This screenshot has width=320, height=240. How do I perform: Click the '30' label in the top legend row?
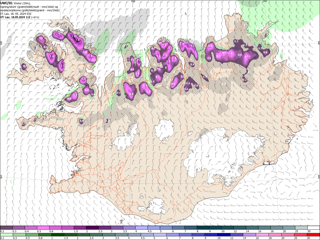(309, 231)
